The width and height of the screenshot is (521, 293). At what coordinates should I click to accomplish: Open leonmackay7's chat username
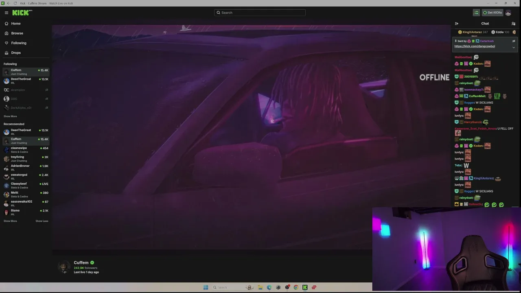click(473, 90)
